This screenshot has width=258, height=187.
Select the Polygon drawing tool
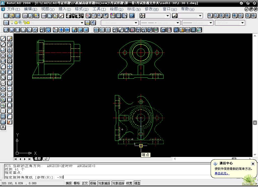(x=3, y=55)
